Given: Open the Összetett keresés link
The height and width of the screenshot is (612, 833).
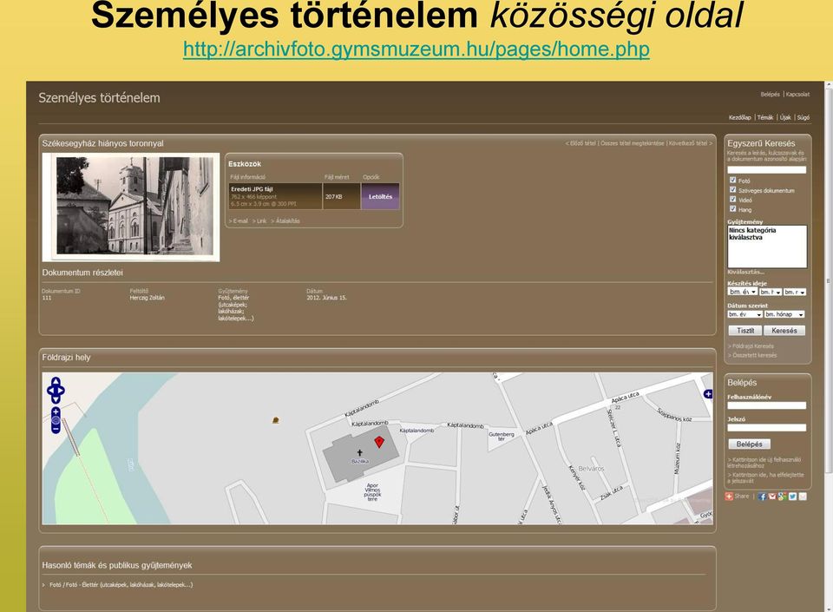Looking at the screenshot, I should (x=752, y=355).
